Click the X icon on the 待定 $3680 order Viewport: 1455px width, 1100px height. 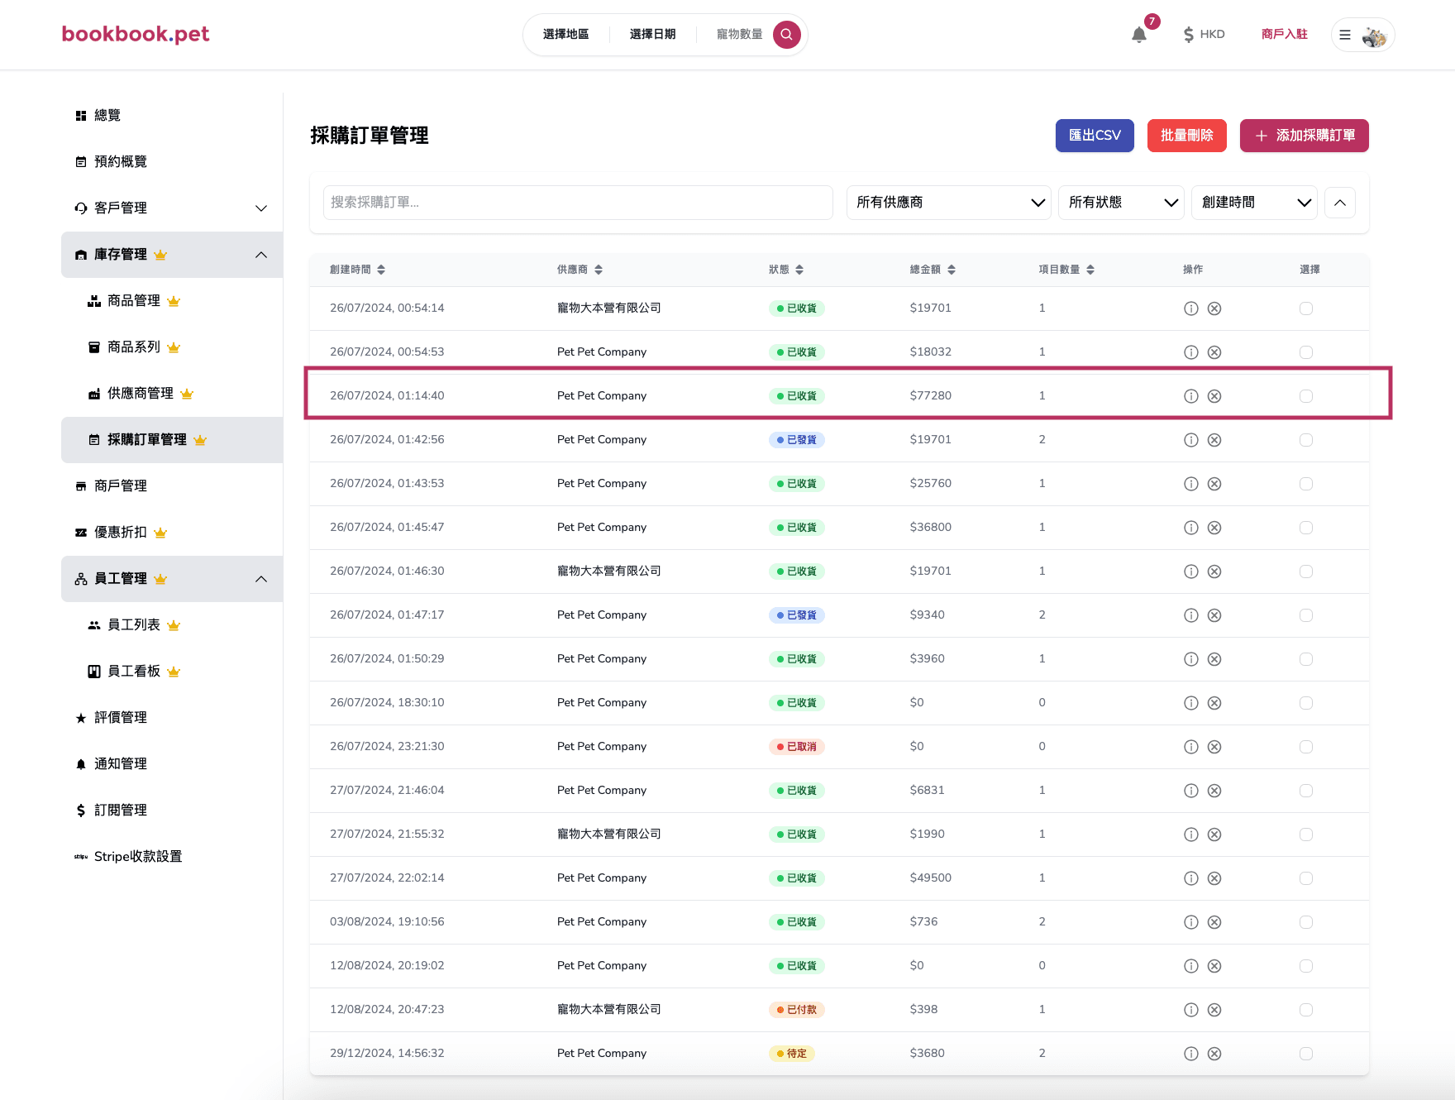[1214, 1054]
